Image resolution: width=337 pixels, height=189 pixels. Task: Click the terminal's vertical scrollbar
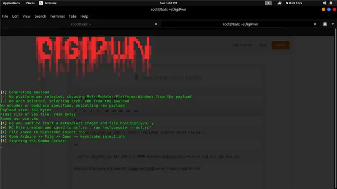point(335,109)
